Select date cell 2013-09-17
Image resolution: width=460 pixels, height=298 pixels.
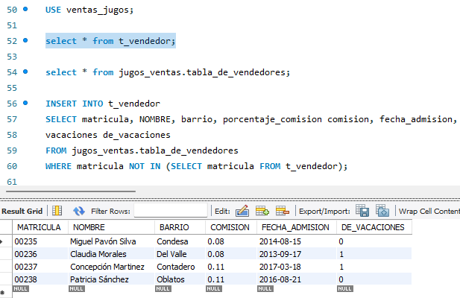pyautogui.click(x=297, y=254)
